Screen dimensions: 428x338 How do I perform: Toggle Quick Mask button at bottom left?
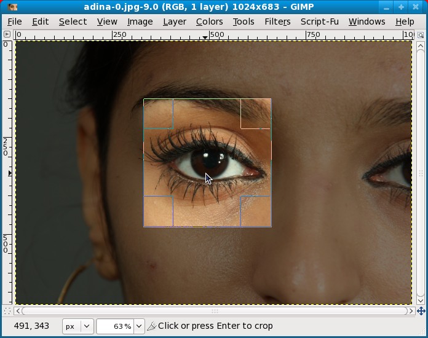tap(7, 311)
